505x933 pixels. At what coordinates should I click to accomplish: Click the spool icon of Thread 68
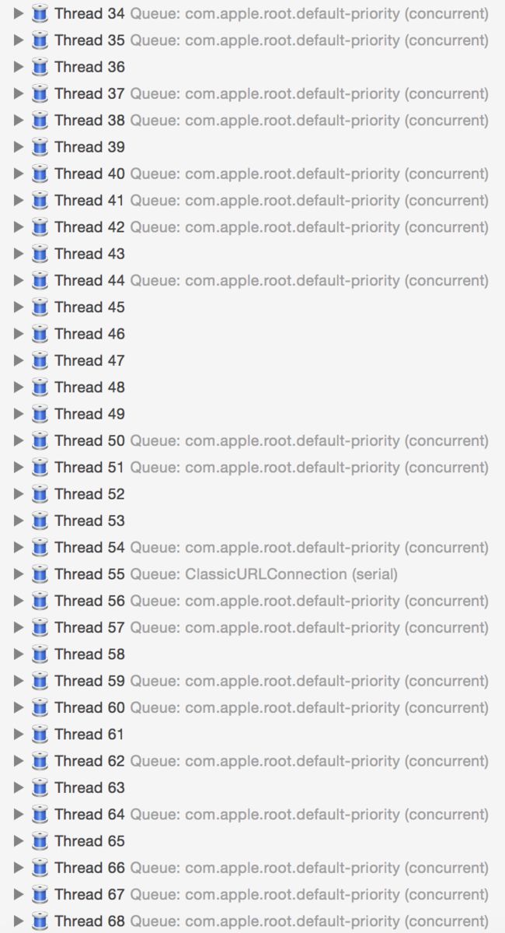(x=40, y=921)
